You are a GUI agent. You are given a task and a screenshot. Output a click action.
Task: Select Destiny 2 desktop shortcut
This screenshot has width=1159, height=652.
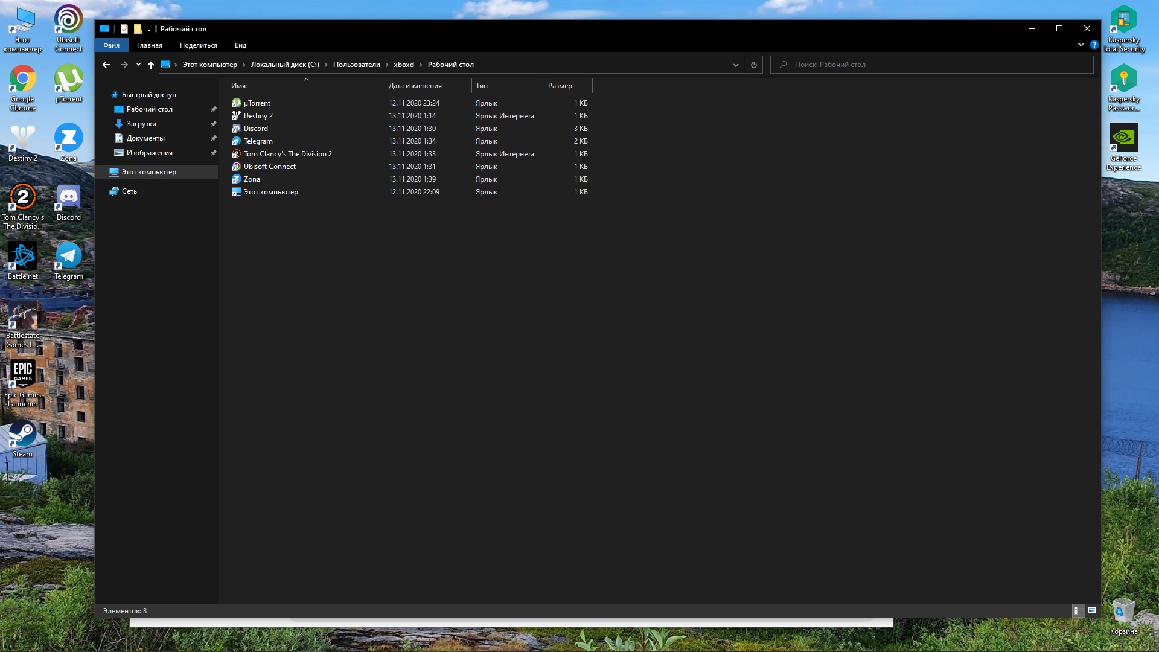coord(22,142)
